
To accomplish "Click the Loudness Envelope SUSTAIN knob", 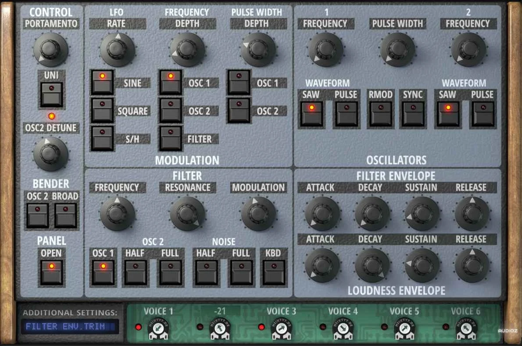I will [x=422, y=265].
